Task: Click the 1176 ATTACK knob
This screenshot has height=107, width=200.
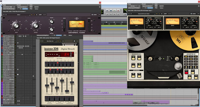Action: (x=51, y=22)
